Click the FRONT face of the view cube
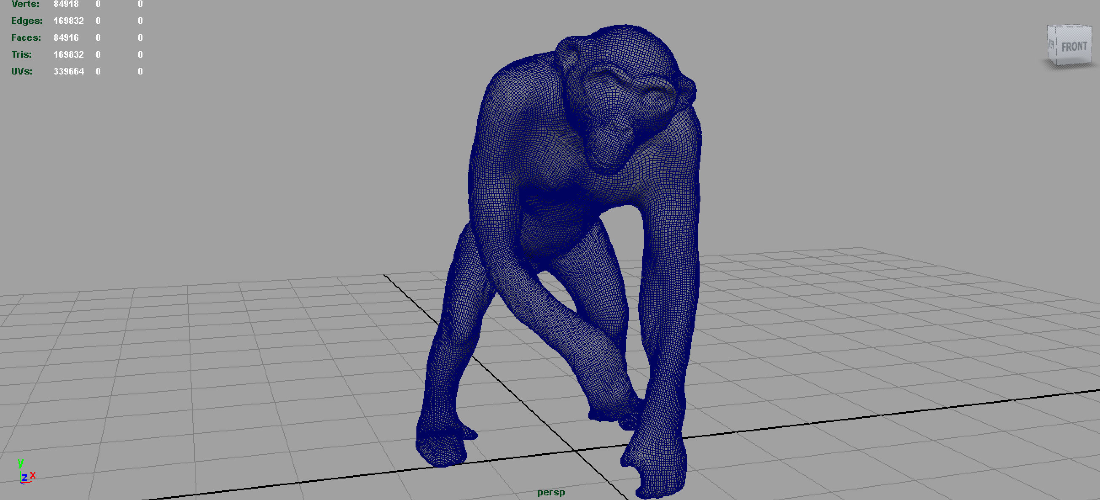The height and width of the screenshot is (500, 1100). [1073, 46]
